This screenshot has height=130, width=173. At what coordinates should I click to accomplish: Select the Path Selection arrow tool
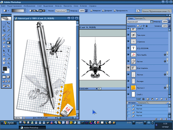point(4,51)
